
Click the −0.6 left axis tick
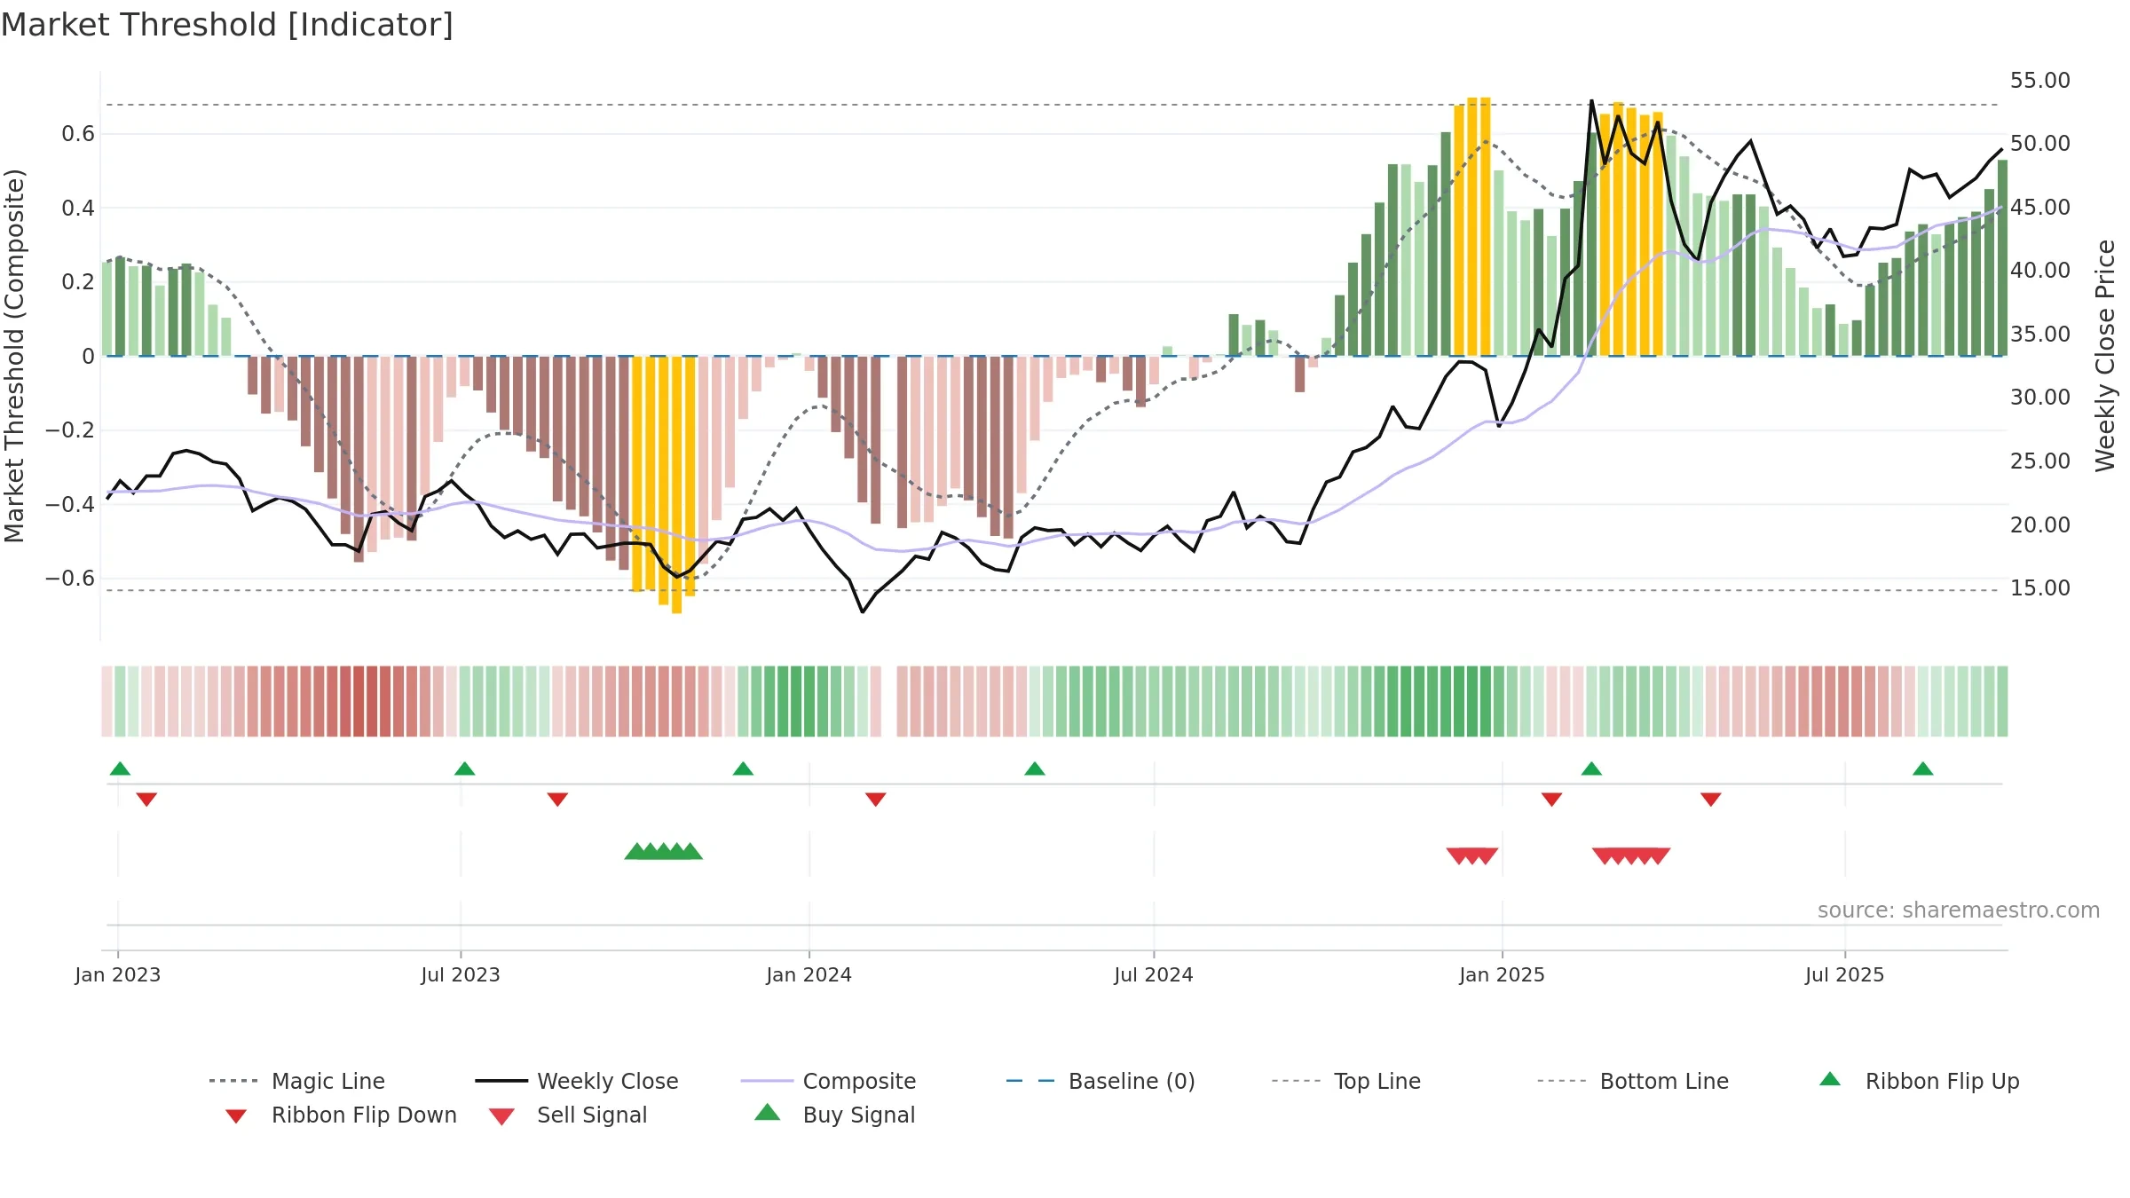tap(70, 579)
